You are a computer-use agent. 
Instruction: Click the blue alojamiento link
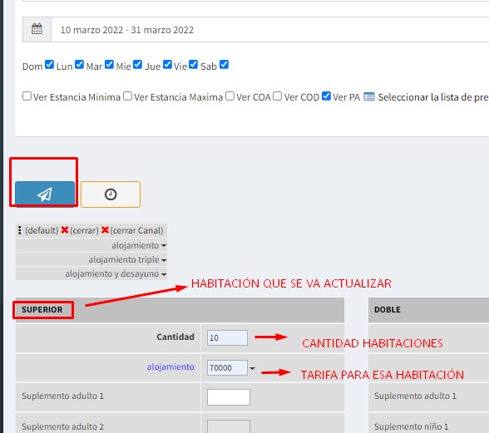(x=170, y=367)
